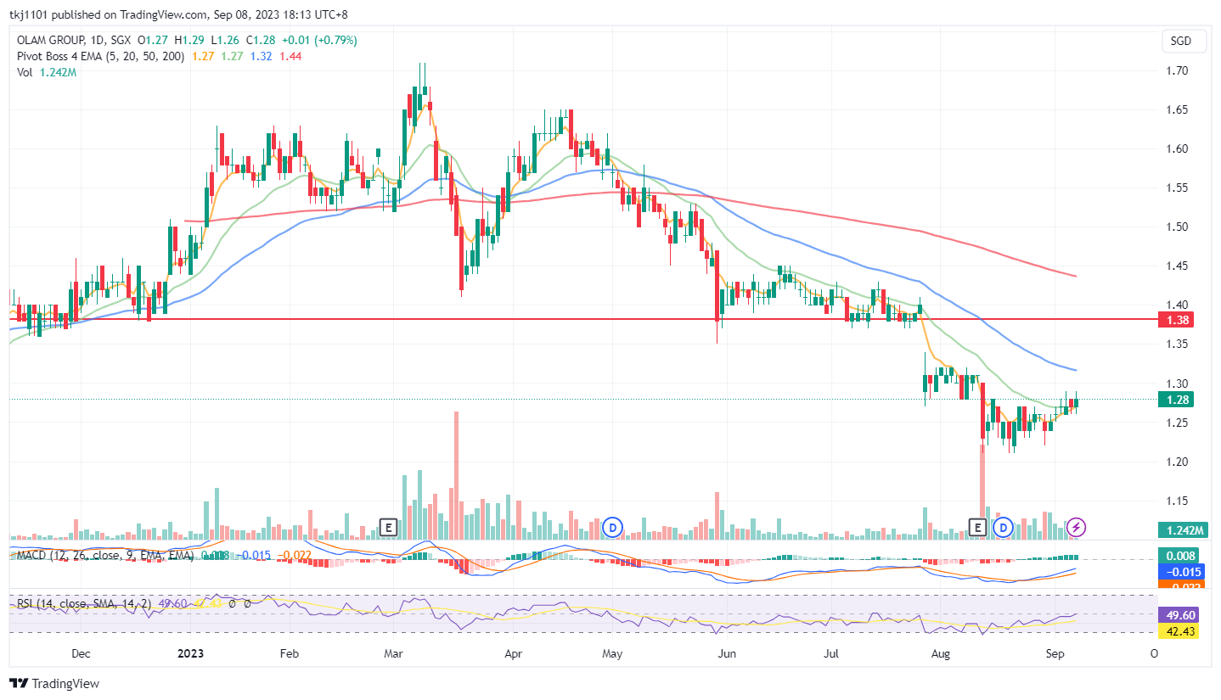Image resolution: width=1221 pixels, height=700 pixels.
Task: Click the 42.43 RSI average value label
Action: pyautogui.click(x=1179, y=630)
